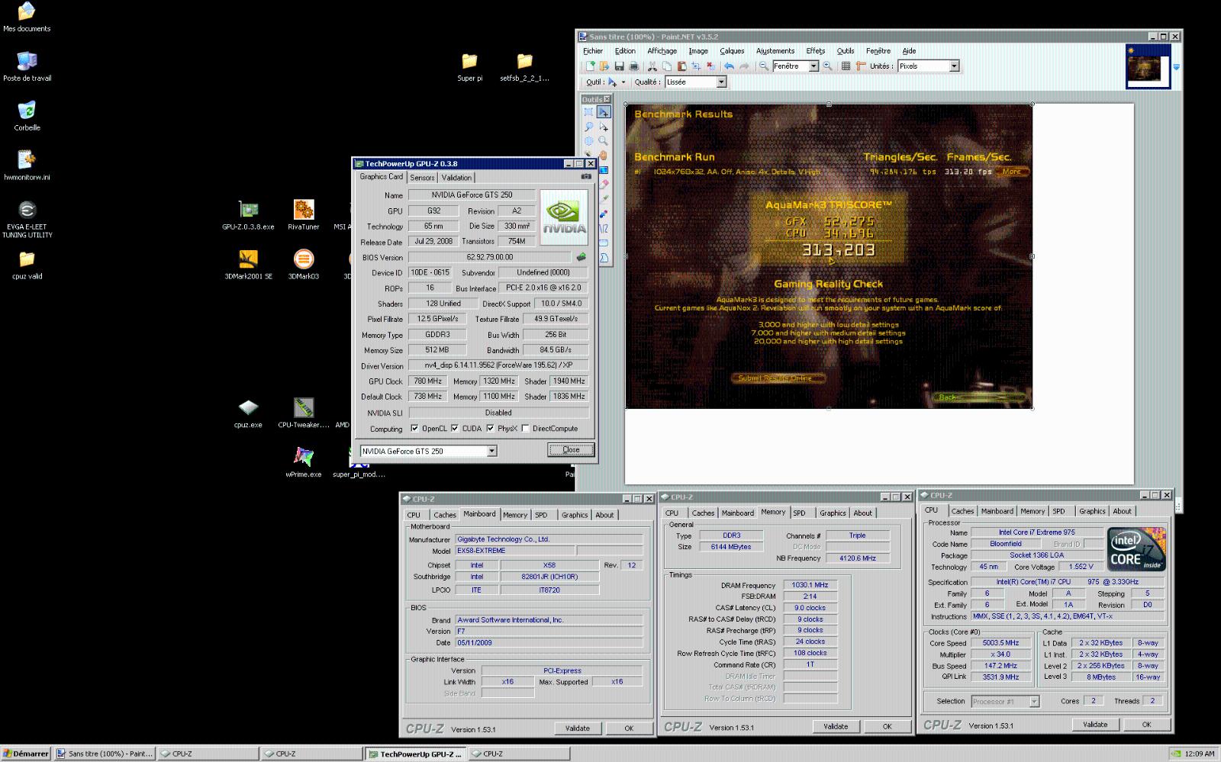Click the Zoom out magnifier icon

tap(764, 66)
